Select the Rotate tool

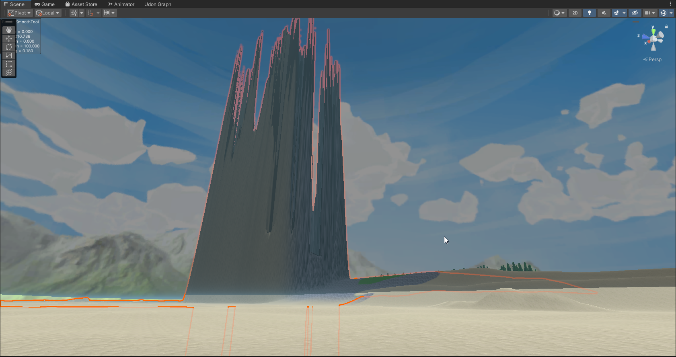[9, 47]
